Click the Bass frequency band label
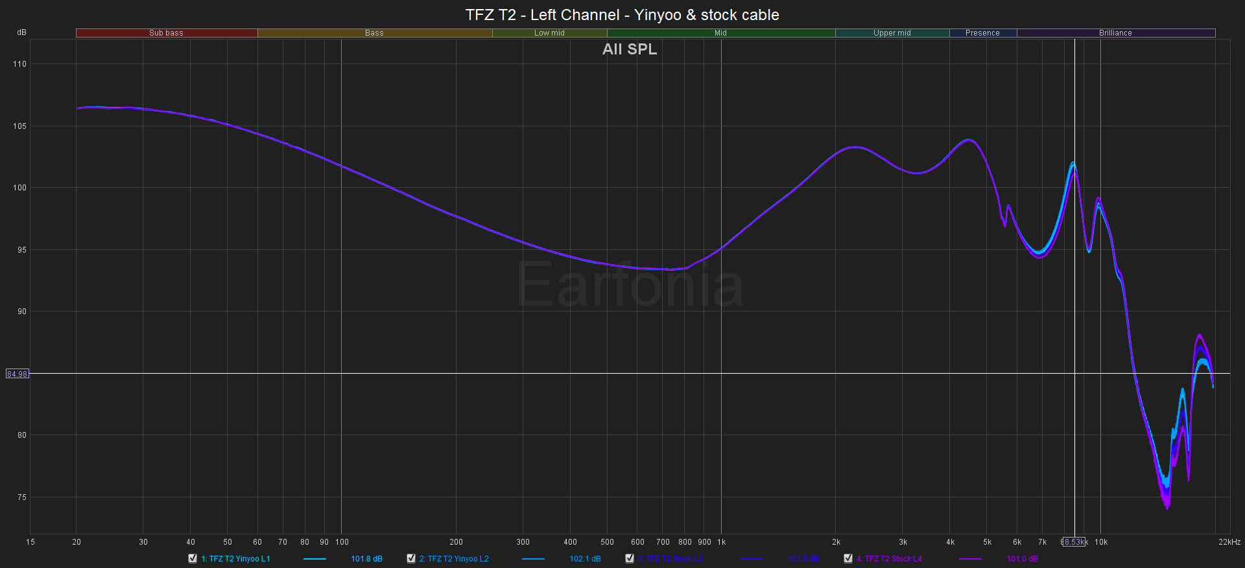 (374, 33)
